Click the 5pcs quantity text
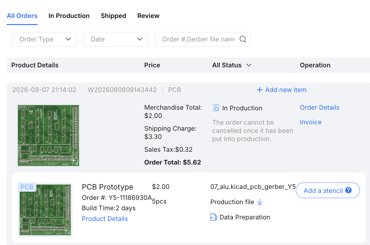This screenshot has height=245, width=370. tap(159, 201)
